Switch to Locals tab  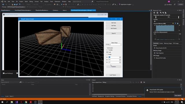[7, 96]
